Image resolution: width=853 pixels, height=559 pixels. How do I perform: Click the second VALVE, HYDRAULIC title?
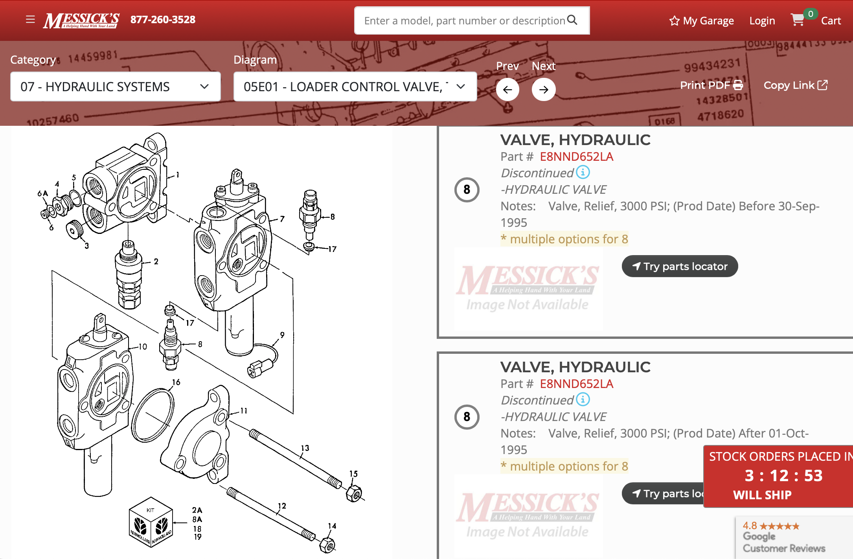coord(575,367)
